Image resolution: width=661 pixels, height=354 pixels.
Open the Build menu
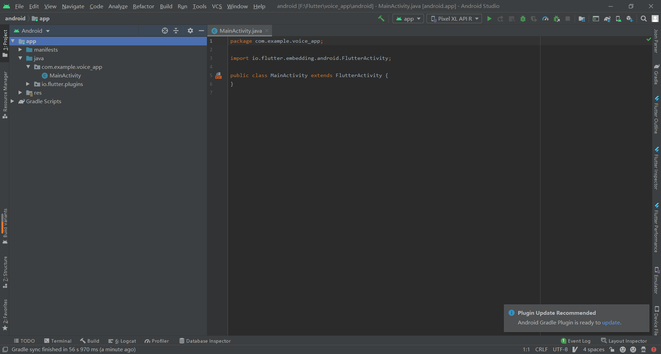[x=166, y=6]
